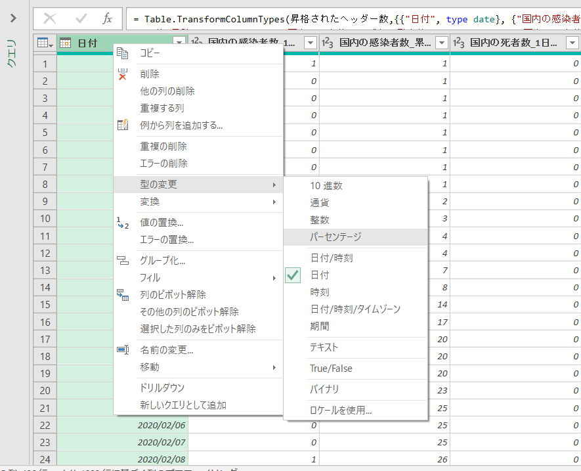Screen dimensions: 581x471
Task: Click the copy icon beside コピー
Action: (x=122, y=53)
